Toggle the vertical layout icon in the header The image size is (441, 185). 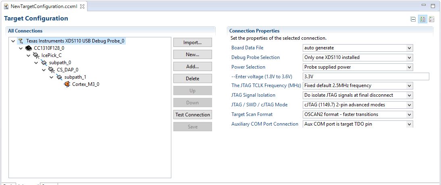431,19
